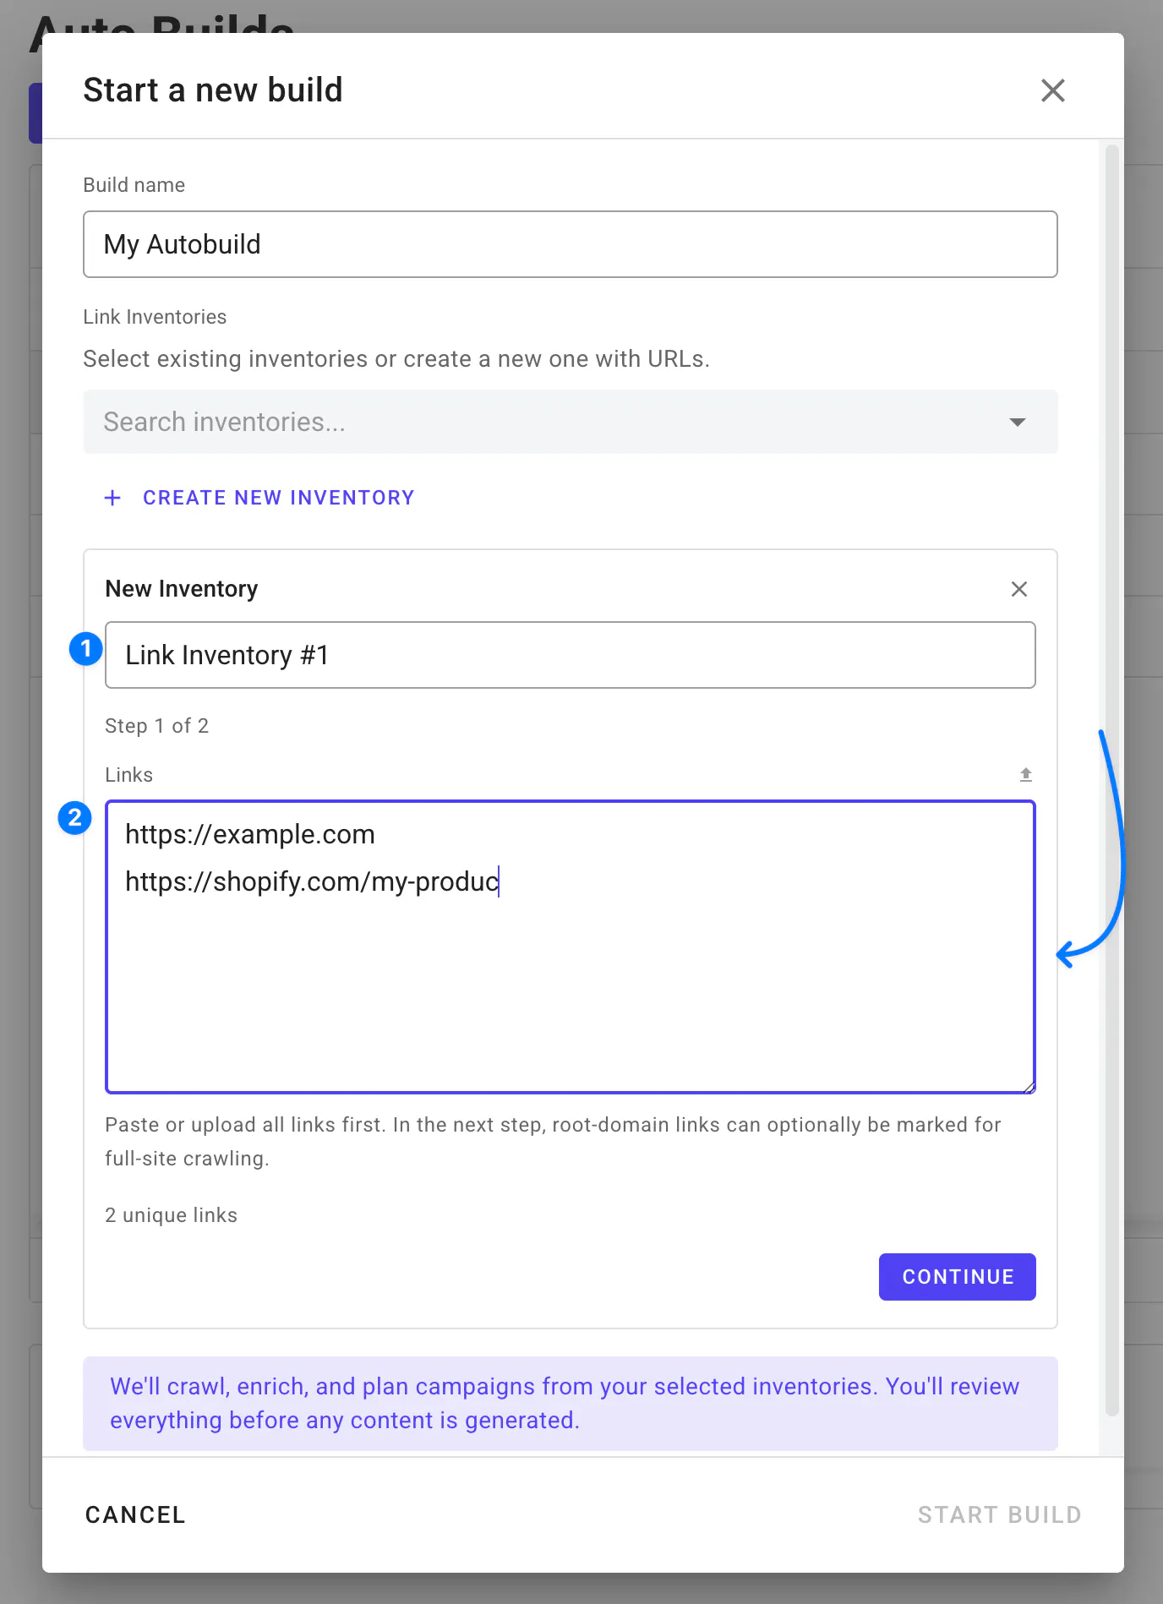This screenshot has width=1163, height=1604.
Task: Expand the Search inventories dropdown arrow
Action: [1018, 422]
